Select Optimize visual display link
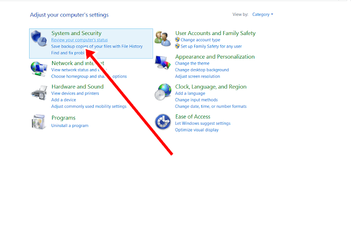 coord(197,130)
